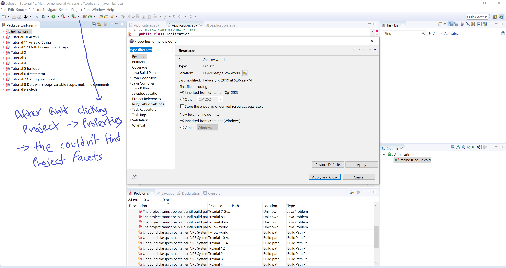Check Store encoding of derived resources separately
The image size is (506, 268).
point(182,106)
